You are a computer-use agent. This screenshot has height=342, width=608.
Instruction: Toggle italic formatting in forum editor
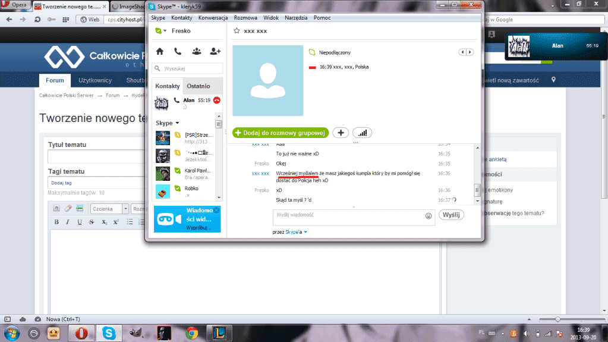click(x=68, y=222)
